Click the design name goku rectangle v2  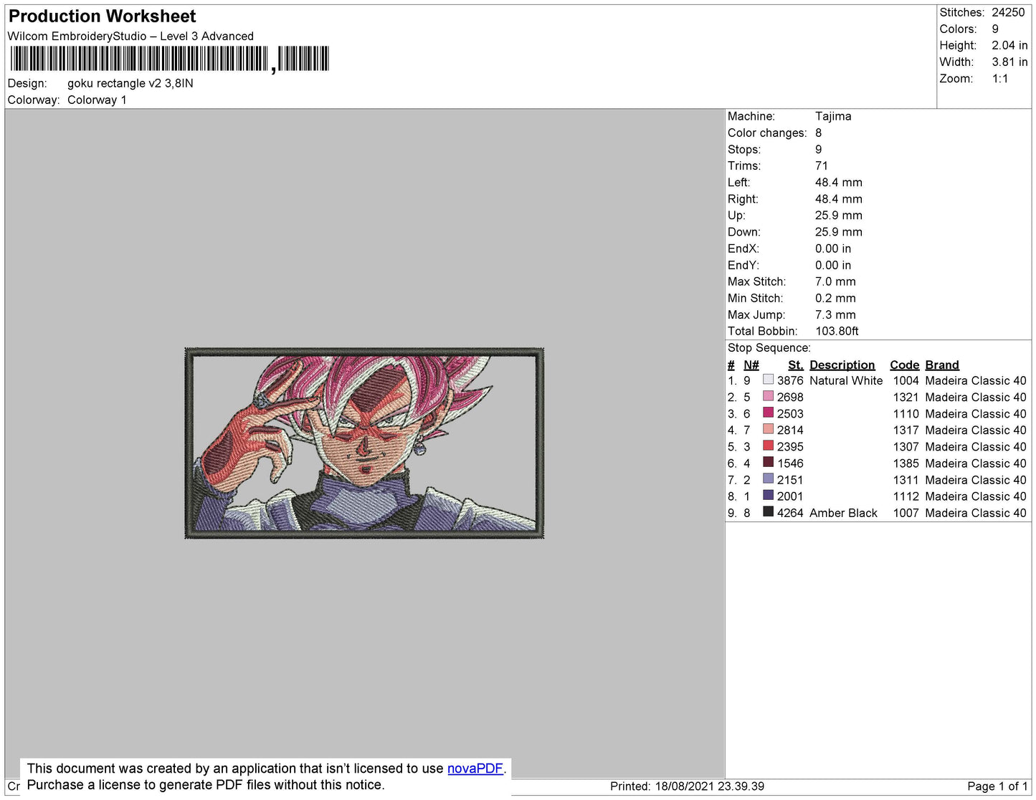point(130,83)
